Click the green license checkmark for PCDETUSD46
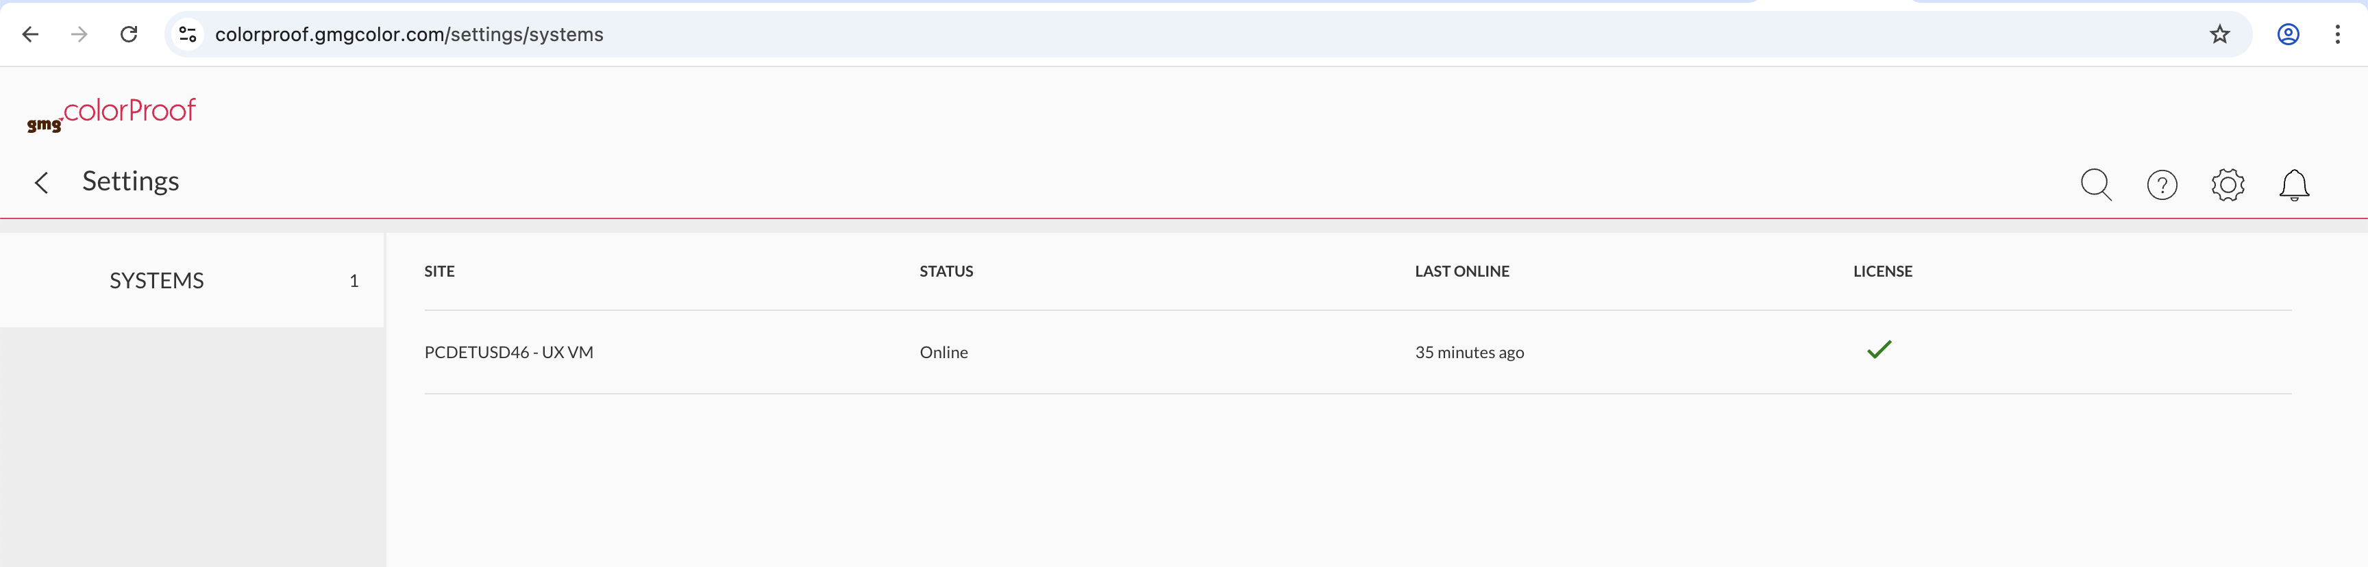Screen dimensions: 2368x567 pos(1880,350)
